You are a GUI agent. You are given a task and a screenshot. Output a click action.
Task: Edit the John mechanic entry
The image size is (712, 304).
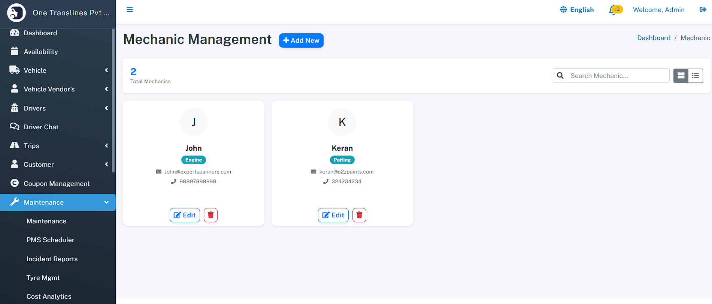click(x=185, y=215)
